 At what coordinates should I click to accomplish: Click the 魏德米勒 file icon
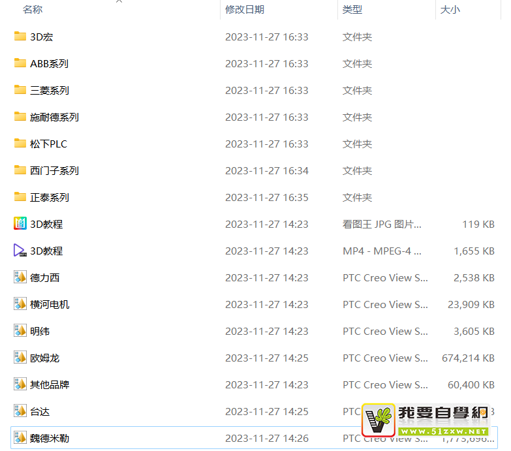[20, 438]
